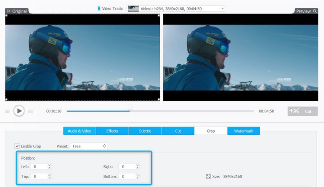The image size is (324, 187).
Task: Expand the Preset Free dropdown
Action: [104, 146]
